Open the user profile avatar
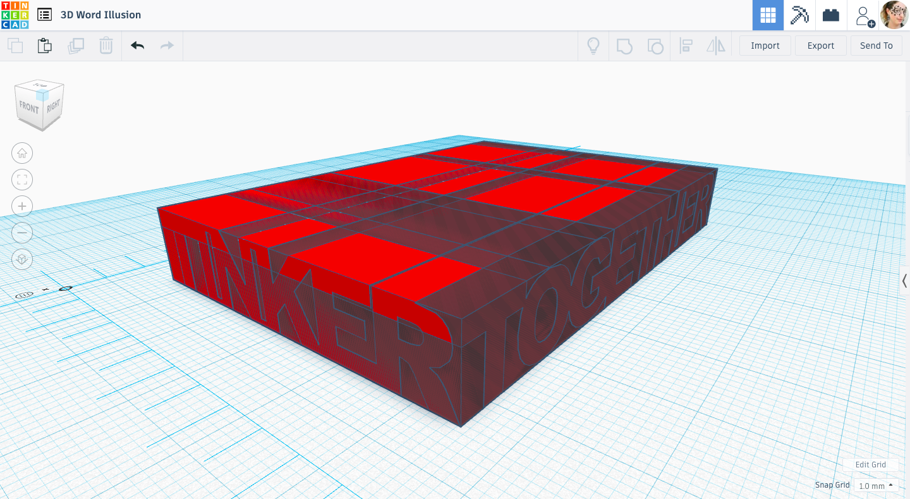 tap(894, 15)
